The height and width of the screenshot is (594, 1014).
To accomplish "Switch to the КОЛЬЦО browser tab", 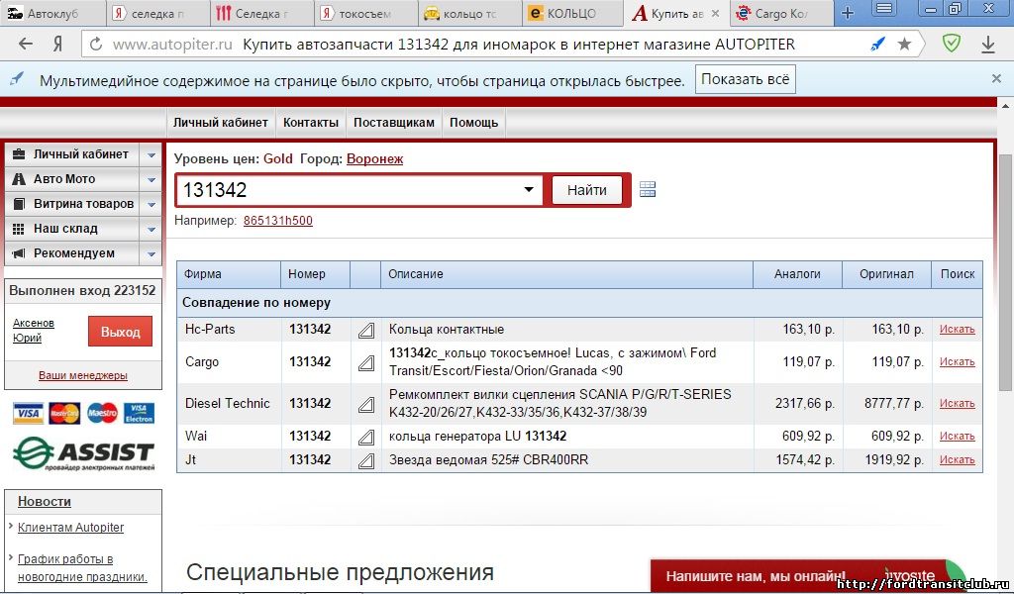I will (x=571, y=13).
